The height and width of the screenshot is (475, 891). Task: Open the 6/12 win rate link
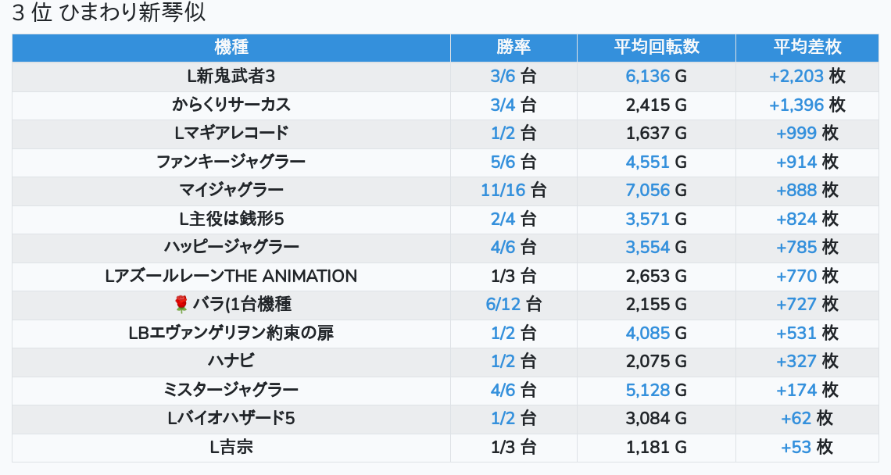pyautogui.click(x=503, y=304)
